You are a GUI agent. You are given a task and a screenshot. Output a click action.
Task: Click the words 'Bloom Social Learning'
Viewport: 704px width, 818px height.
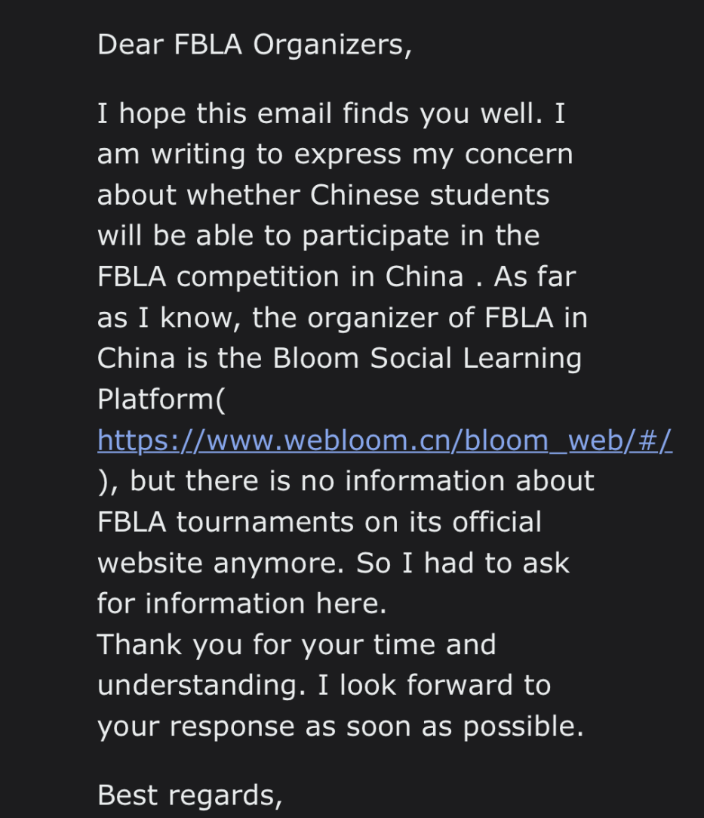pos(427,359)
